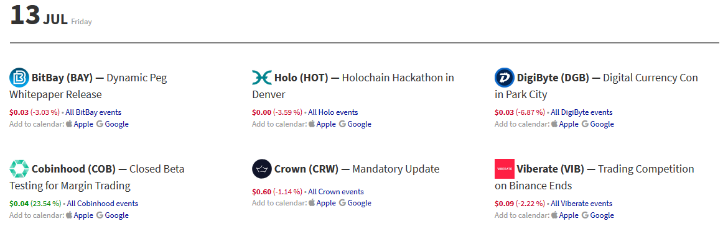View All Viberate events

(581, 204)
